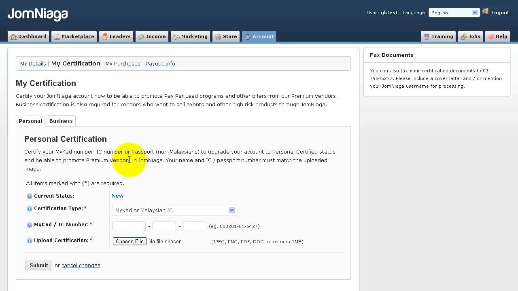This screenshot has width=518, height=291.
Task: Click help icon beside MyKad / IC Number
Action: click(x=30, y=225)
